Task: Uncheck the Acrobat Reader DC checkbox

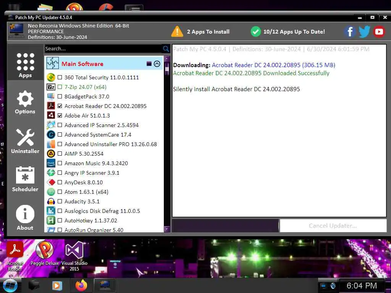Action: click(60, 106)
